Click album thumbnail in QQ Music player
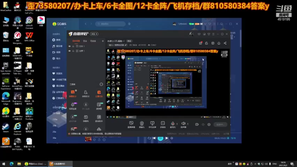297x167 pixels. (x=88, y=139)
